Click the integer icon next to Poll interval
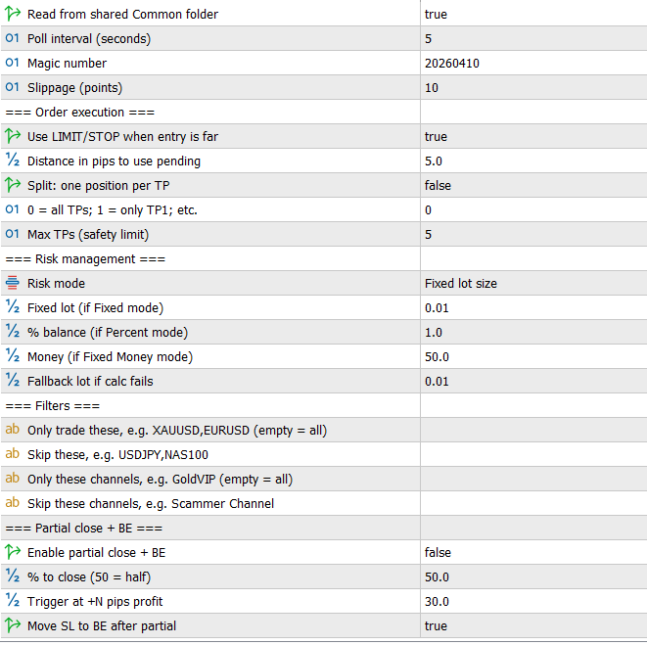647x645 pixels. [x=13, y=39]
